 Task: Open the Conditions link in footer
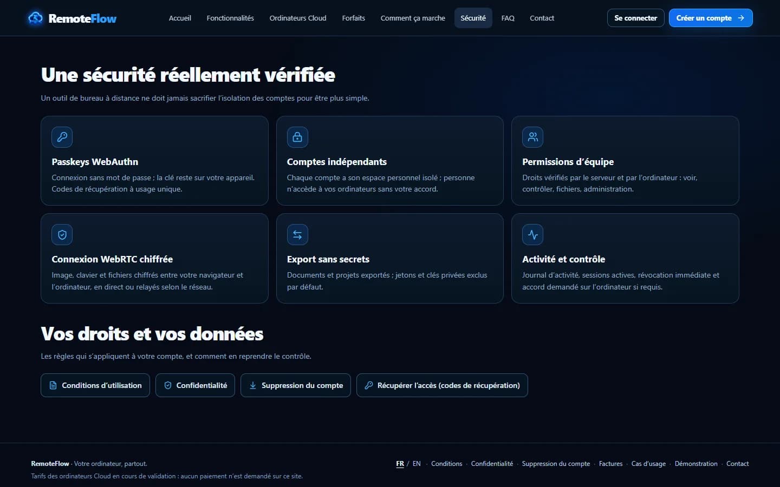[447, 464]
